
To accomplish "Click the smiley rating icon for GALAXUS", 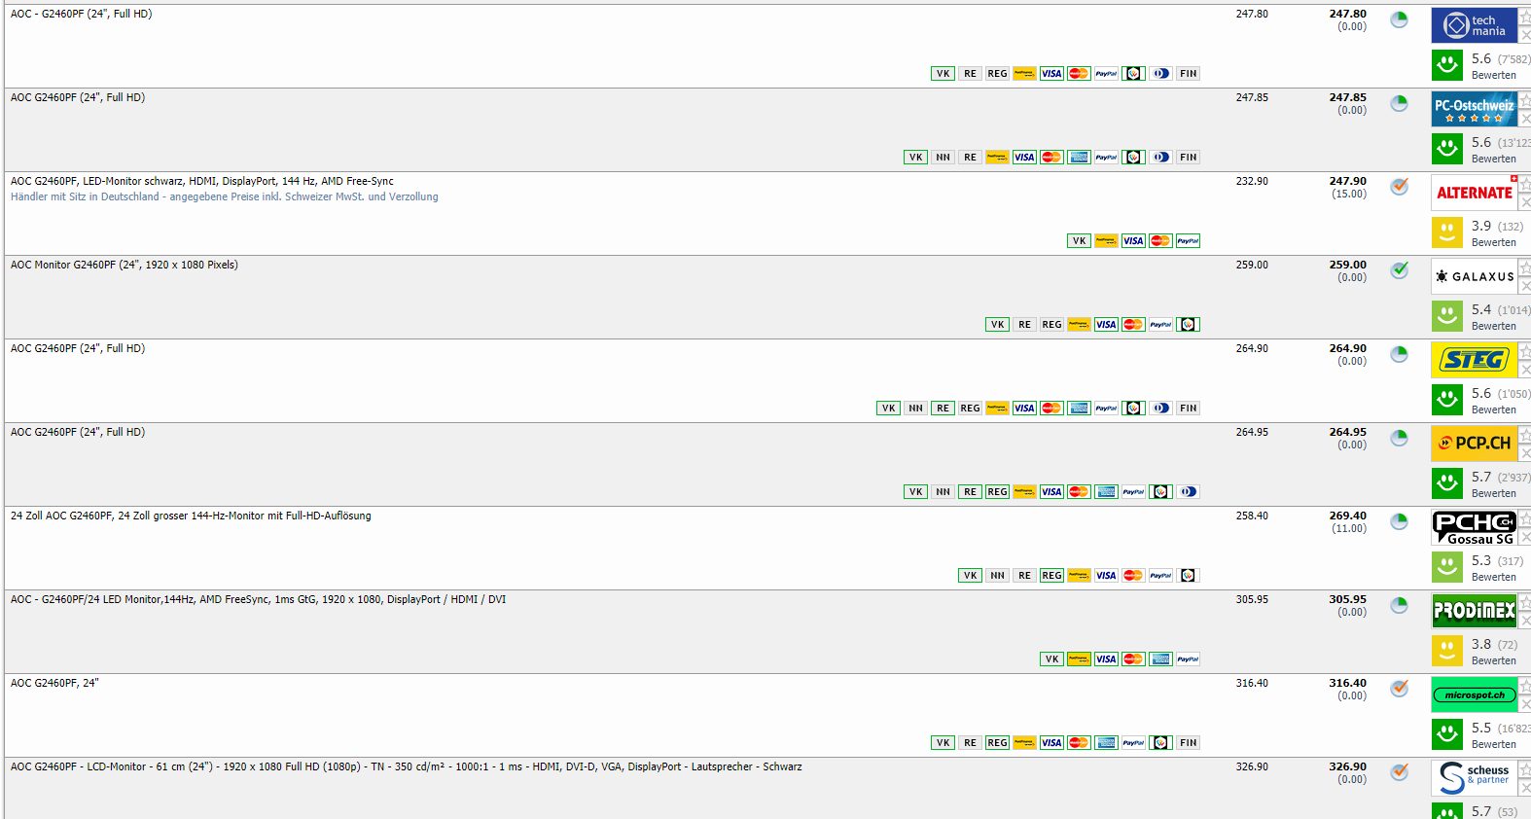I will pyautogui.click(x=1447, y=316).
